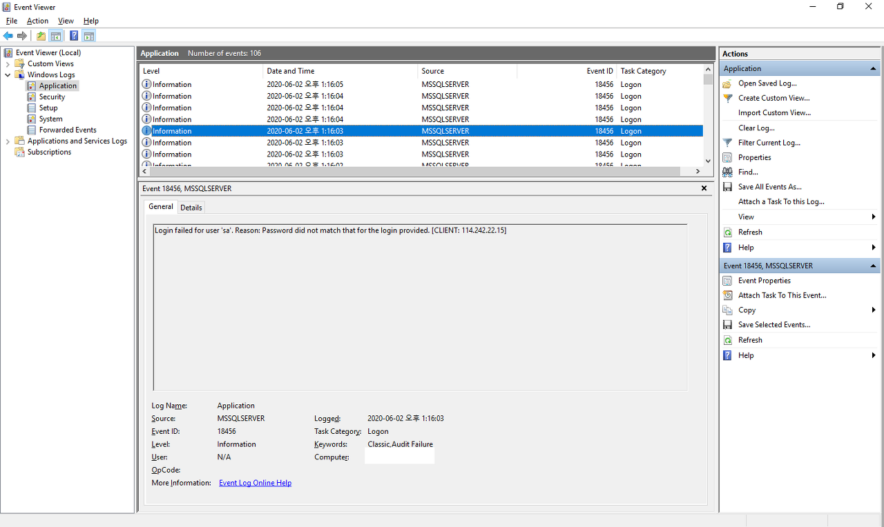This screenshot has width=884, height=527.
Task: Click the Filter Current Log funnel icon
Action: 727,143
